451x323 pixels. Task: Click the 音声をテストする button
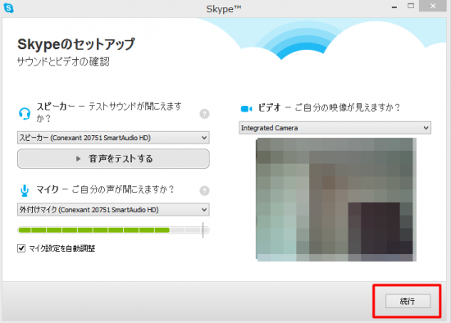113,158
